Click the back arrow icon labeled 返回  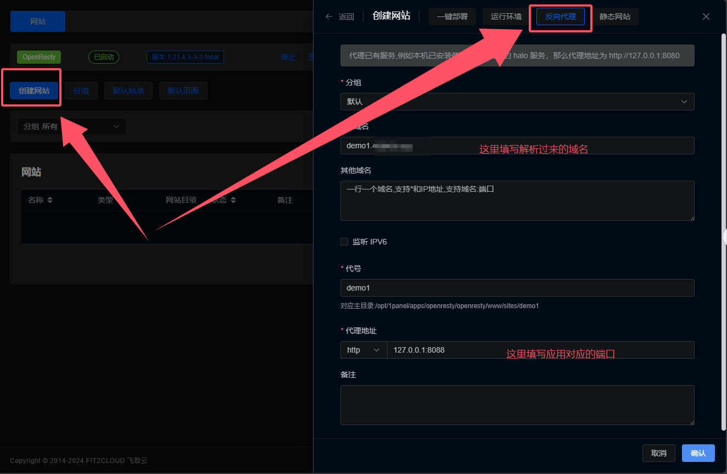[329, 16]
